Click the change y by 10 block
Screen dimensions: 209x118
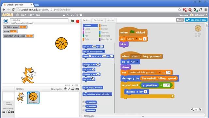click(x=91, y=74)
